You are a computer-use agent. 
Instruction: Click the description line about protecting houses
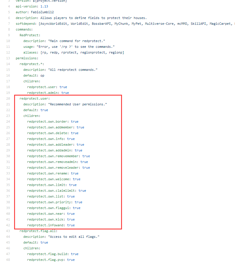tap(81, 18)
